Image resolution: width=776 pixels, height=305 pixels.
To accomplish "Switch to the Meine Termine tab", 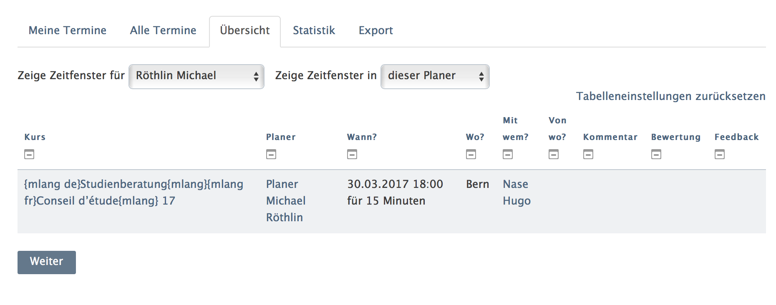I will tap(68, 30).
